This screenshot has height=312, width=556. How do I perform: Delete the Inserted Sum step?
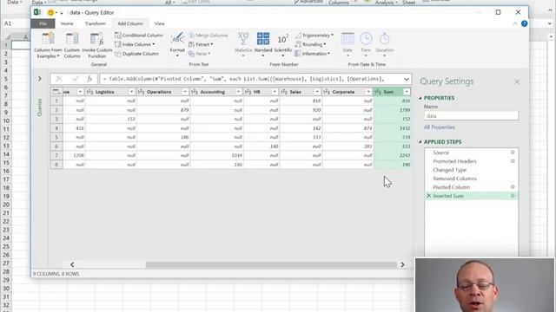point(428,196)
